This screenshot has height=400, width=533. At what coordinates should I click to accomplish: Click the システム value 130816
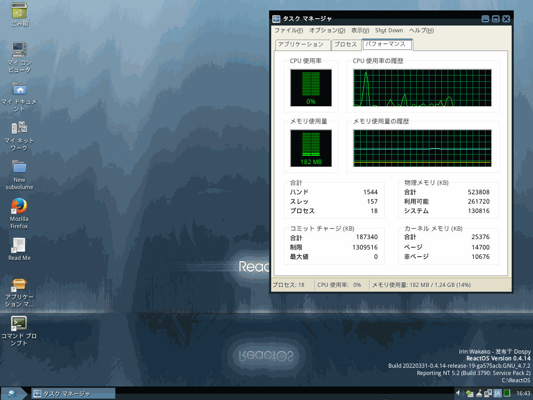tap(479, 211)
